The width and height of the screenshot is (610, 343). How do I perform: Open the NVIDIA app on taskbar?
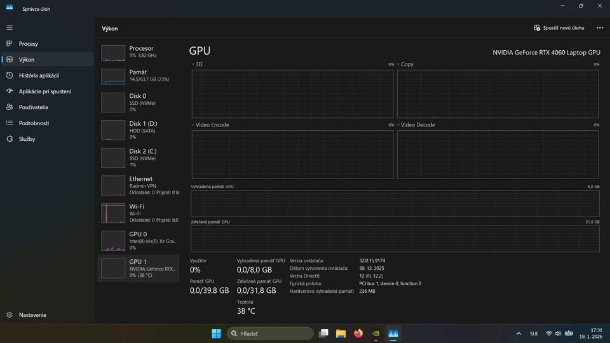coord(376,333)
